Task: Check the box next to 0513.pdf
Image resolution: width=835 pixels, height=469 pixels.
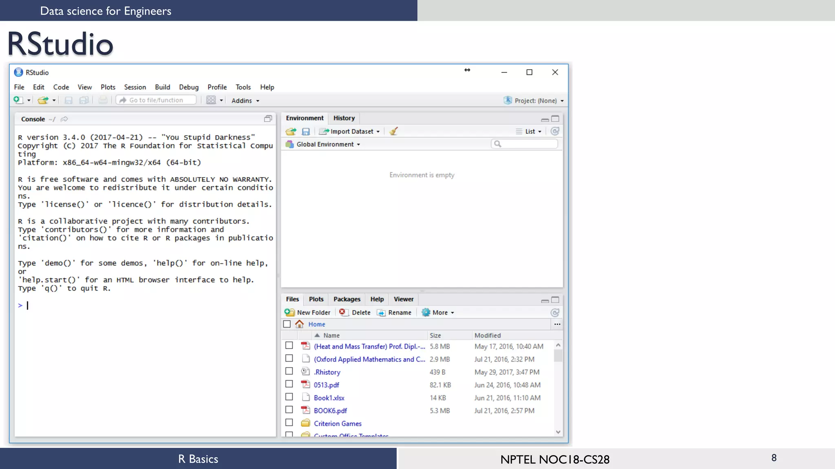Action: [x=289, y=384]
